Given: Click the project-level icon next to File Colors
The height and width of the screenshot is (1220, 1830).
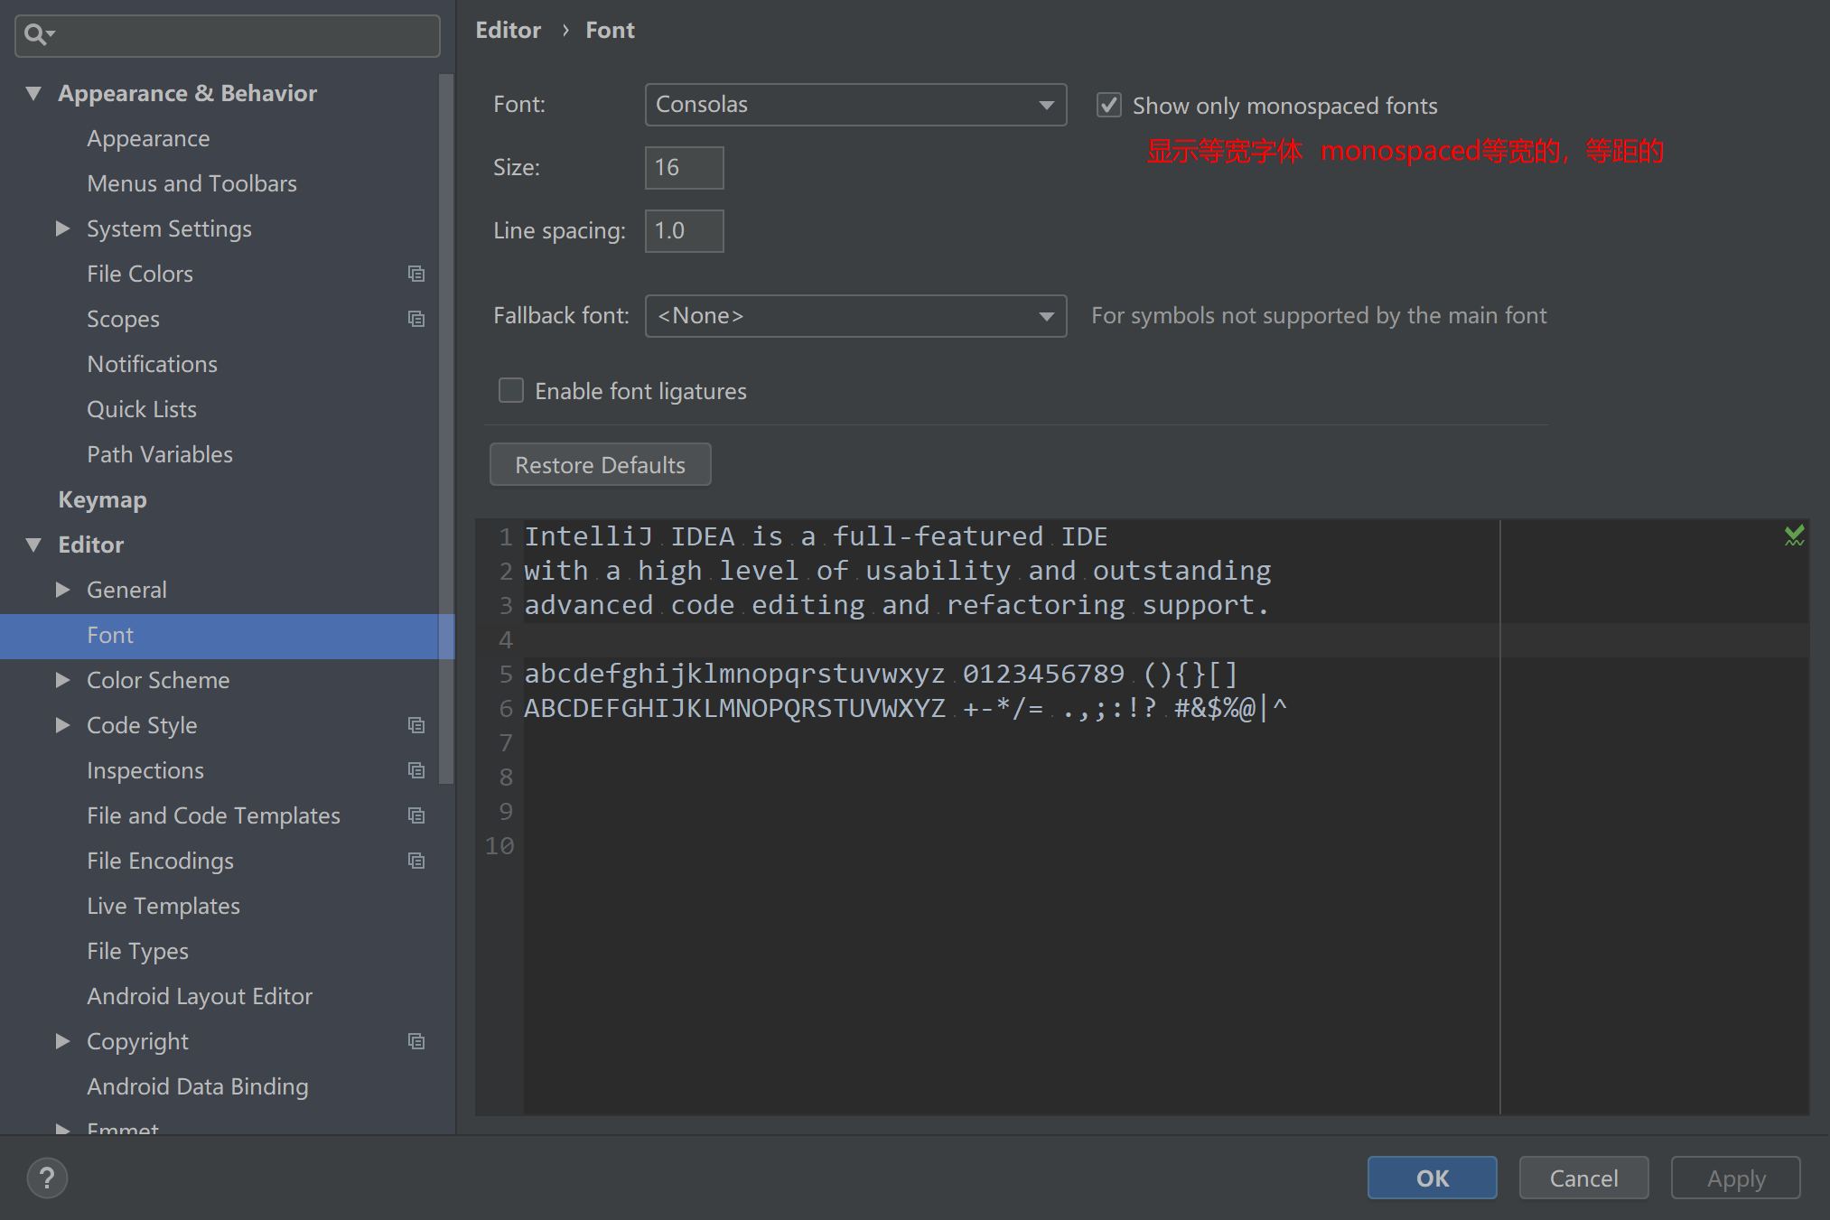Looking at the screenshot, I should (416, 274).
